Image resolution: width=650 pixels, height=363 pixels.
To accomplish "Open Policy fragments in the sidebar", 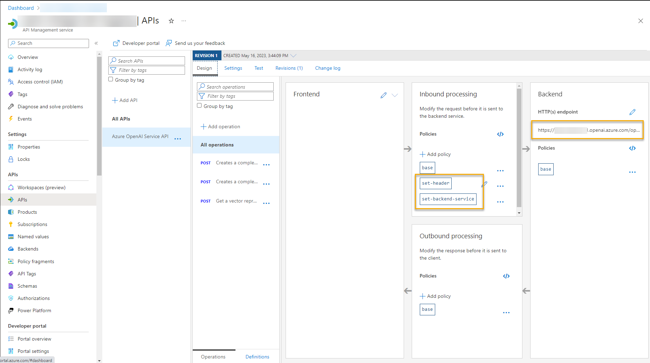I will coord(35,261).
